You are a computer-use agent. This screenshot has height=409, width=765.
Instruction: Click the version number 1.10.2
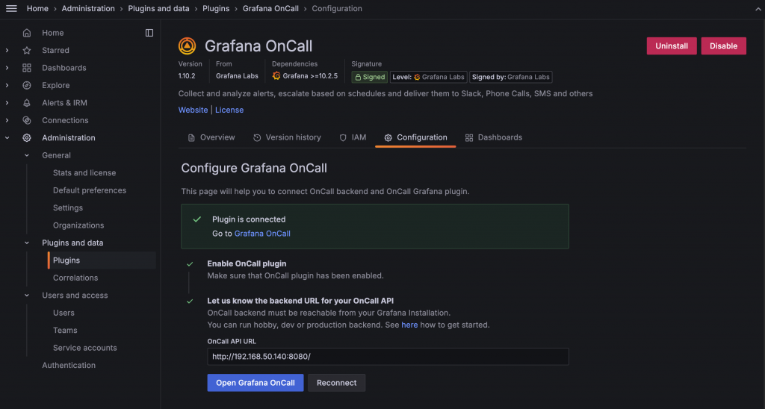187,76
